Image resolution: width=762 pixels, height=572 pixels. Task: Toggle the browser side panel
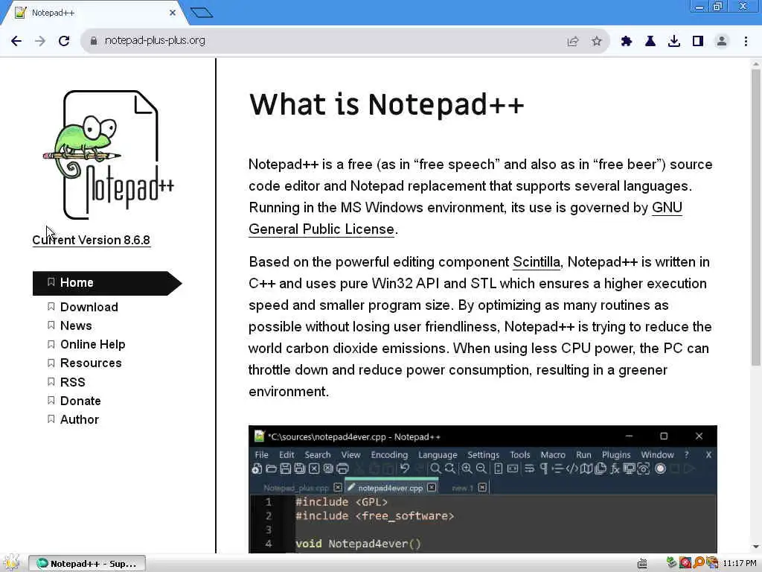[698, 41]
